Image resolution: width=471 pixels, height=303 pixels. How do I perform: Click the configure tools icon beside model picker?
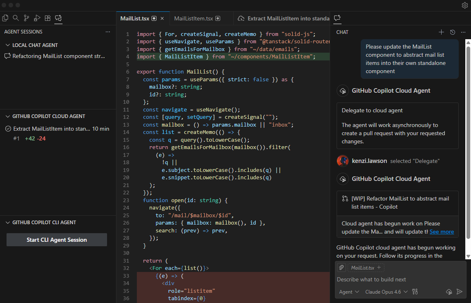[414, 292]
